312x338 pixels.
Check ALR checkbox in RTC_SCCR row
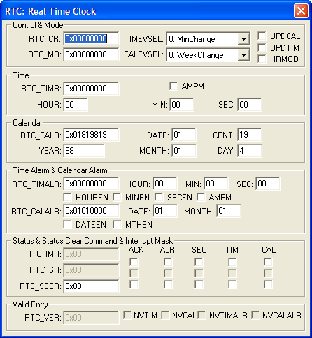[168, 284]
